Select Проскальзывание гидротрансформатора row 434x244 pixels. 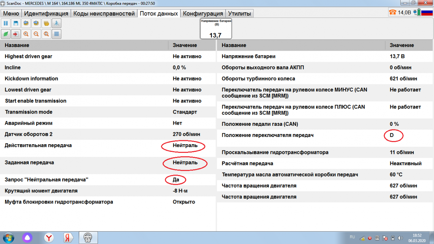(325, 152)
